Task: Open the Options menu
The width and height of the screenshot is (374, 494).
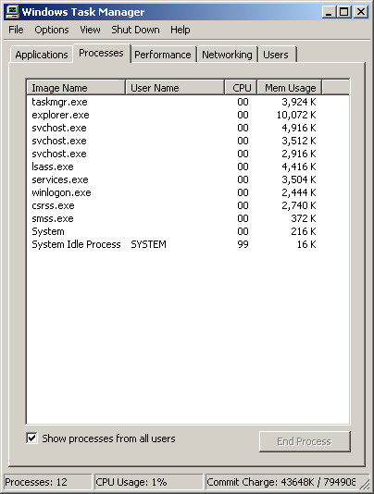Action: 52,30
